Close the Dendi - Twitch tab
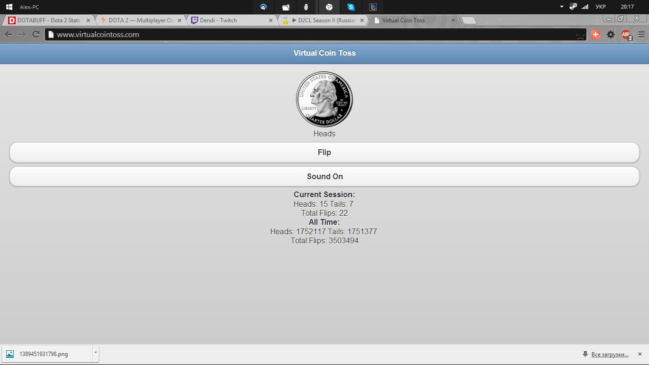The width and height of the screenshot is (649, 365). 271,20
